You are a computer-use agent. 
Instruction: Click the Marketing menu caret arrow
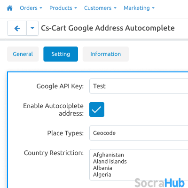tap(153, 8)
